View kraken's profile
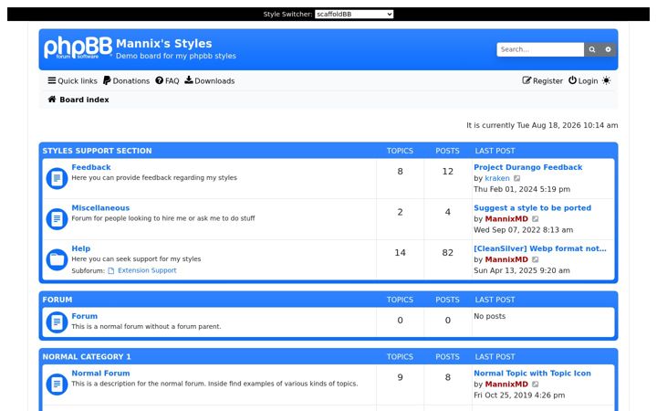The height and width of the screenshot is (411, 657). point(497,178)
